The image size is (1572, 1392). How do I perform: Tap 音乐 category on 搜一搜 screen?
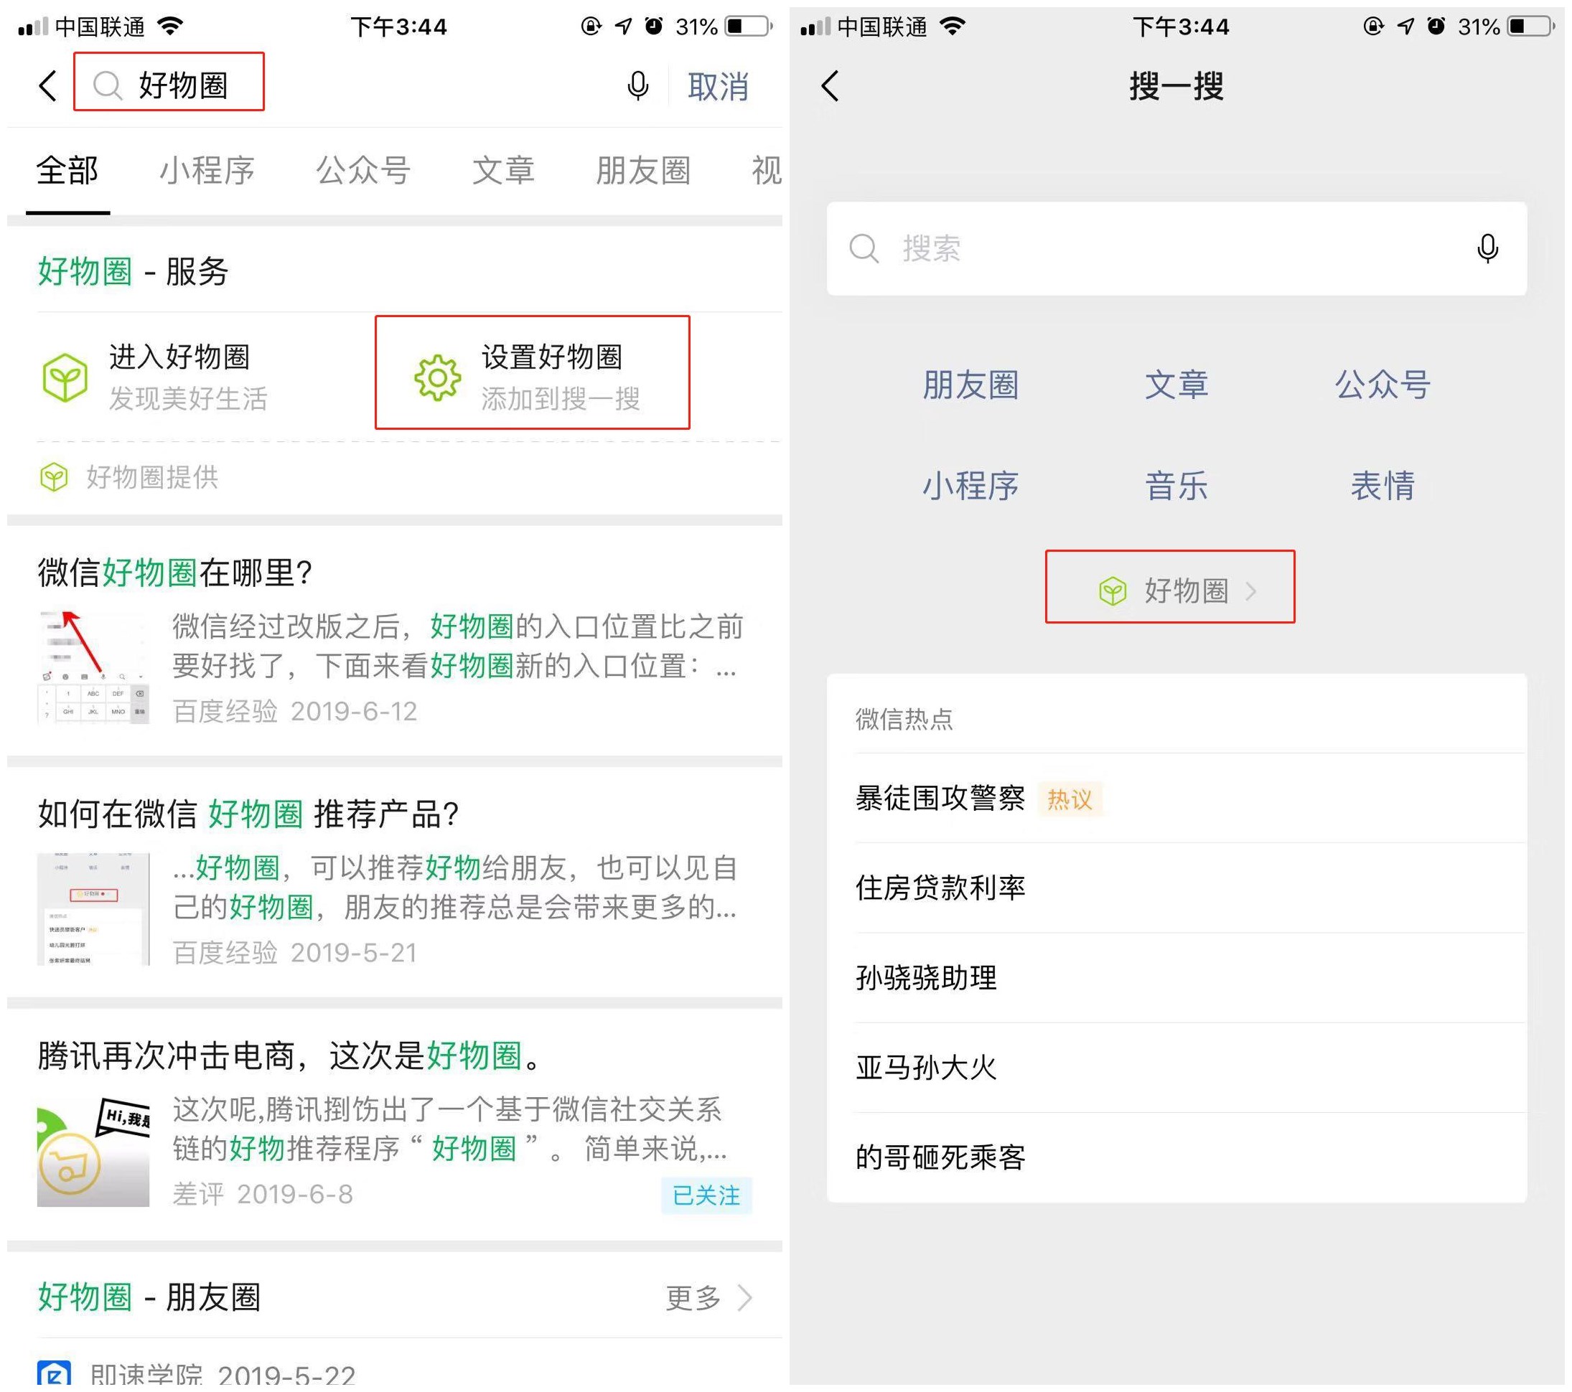pyautogui.click(x=1176, y=486)
